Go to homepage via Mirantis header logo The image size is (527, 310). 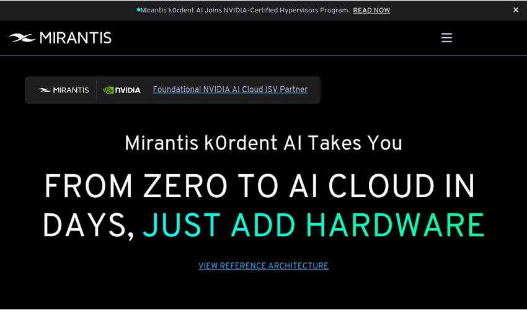pos(60,38)
